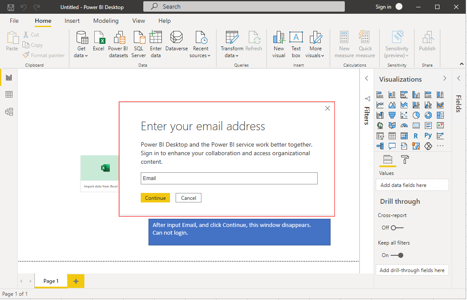Select the stacked bar chart visual
The image size is (467, 300).
point(380,95)
